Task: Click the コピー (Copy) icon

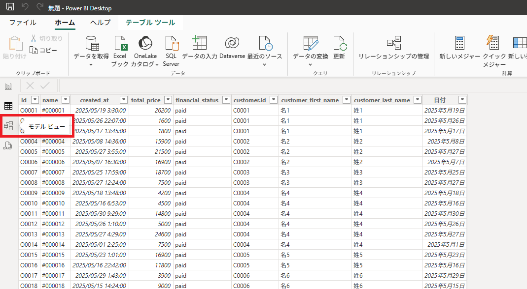Action: [x=34, y=50]
